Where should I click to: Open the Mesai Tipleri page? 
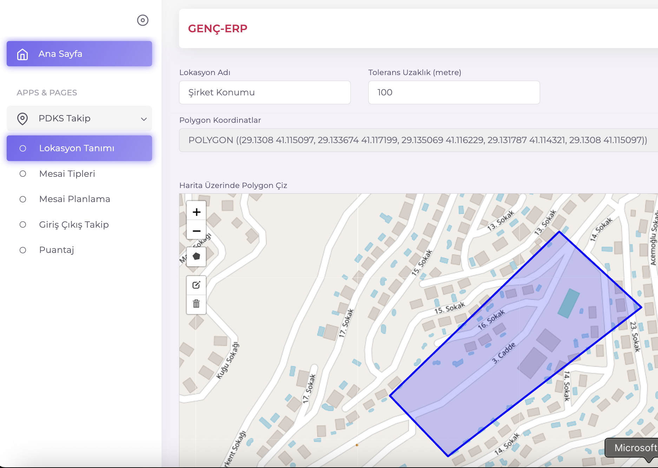tap(67, 174)
